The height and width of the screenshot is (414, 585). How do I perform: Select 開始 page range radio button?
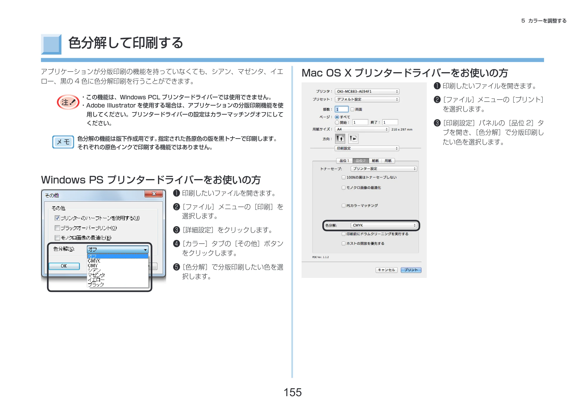click(x=337, y=122)
